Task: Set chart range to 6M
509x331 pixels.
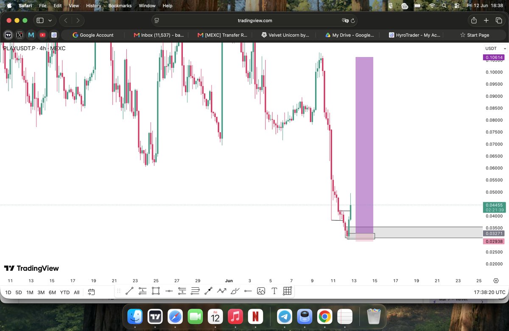Action: (x=52, y=292)
